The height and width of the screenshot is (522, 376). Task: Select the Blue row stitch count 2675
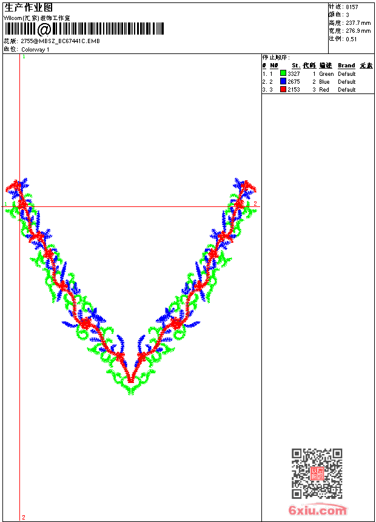click(x=294, y=81)
